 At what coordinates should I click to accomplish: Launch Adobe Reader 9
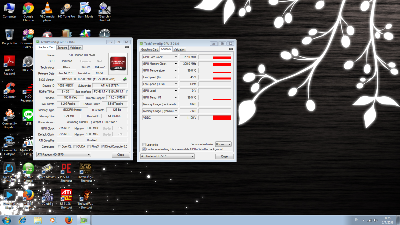pos(9,65)
